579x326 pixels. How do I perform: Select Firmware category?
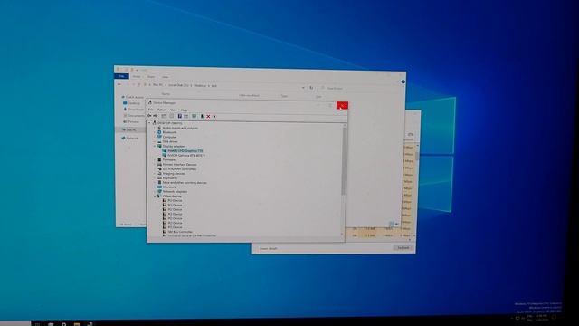169,159
